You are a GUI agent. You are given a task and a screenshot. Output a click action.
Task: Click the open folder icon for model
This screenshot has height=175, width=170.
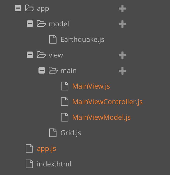click(41, 24)
